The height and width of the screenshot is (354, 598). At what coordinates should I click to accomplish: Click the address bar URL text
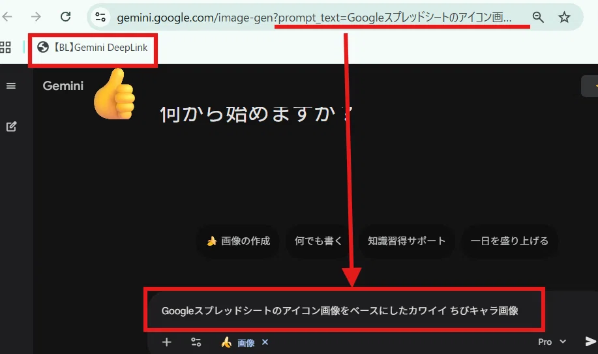(x=314, y=18)
